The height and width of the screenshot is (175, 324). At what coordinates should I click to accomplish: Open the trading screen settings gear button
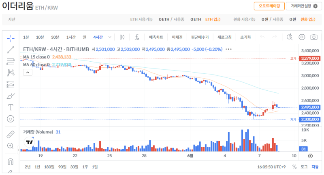click(x=304, y=6)
